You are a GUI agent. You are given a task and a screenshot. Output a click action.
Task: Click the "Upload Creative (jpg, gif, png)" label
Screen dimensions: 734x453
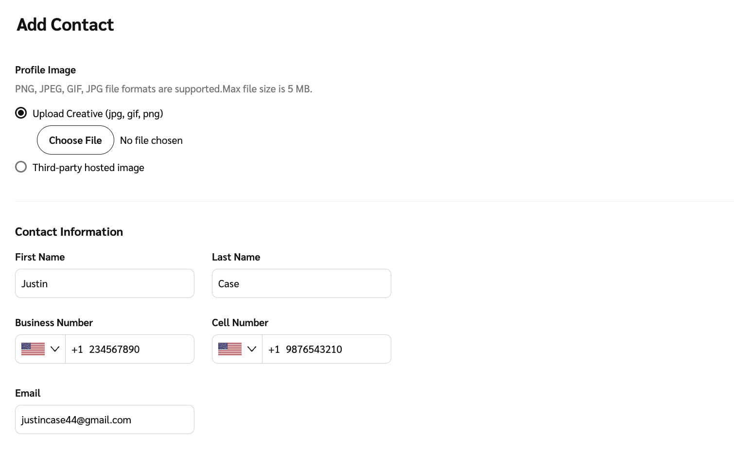coord(98,114)
